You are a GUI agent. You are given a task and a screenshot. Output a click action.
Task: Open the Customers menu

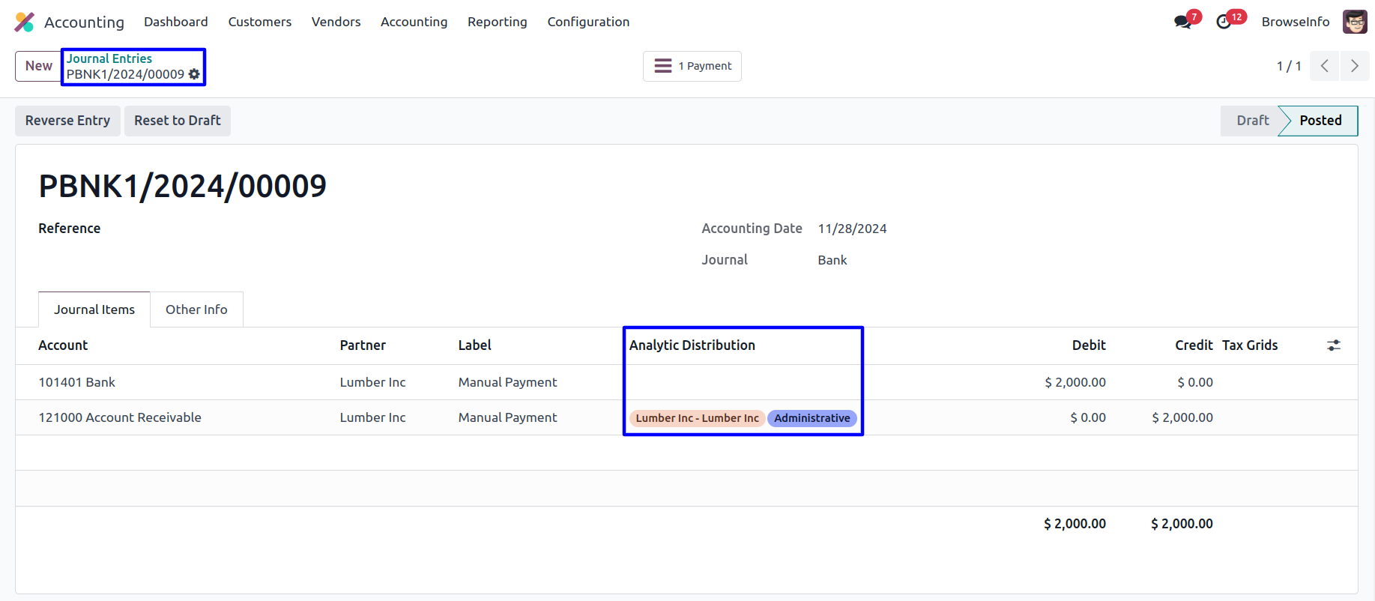(259, 22)
